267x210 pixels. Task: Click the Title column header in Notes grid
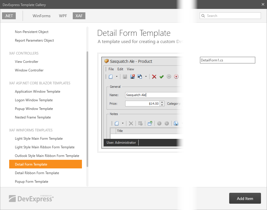tap(149, 131)
